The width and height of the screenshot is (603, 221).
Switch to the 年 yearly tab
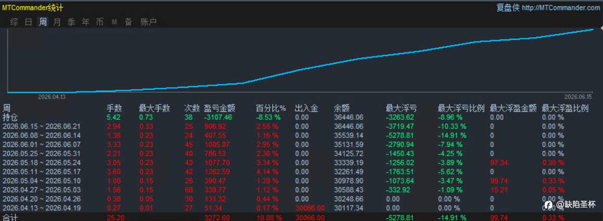pyautogui.click(x=85, y=22)
